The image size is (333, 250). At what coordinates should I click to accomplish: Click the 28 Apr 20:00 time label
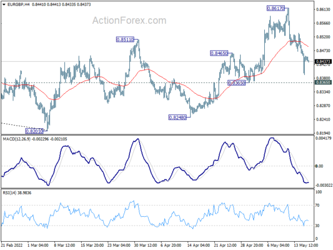pos(252,246)
